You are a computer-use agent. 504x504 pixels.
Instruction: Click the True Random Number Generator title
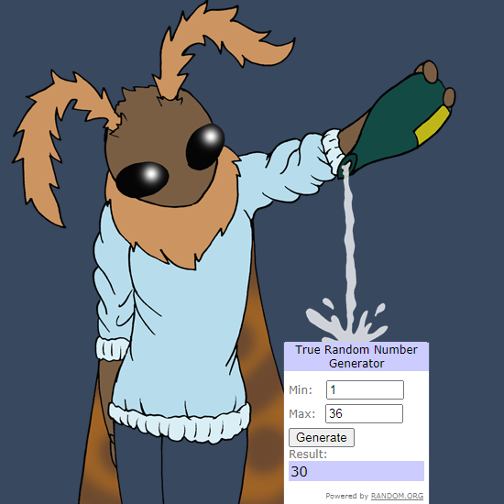point(356,356)
